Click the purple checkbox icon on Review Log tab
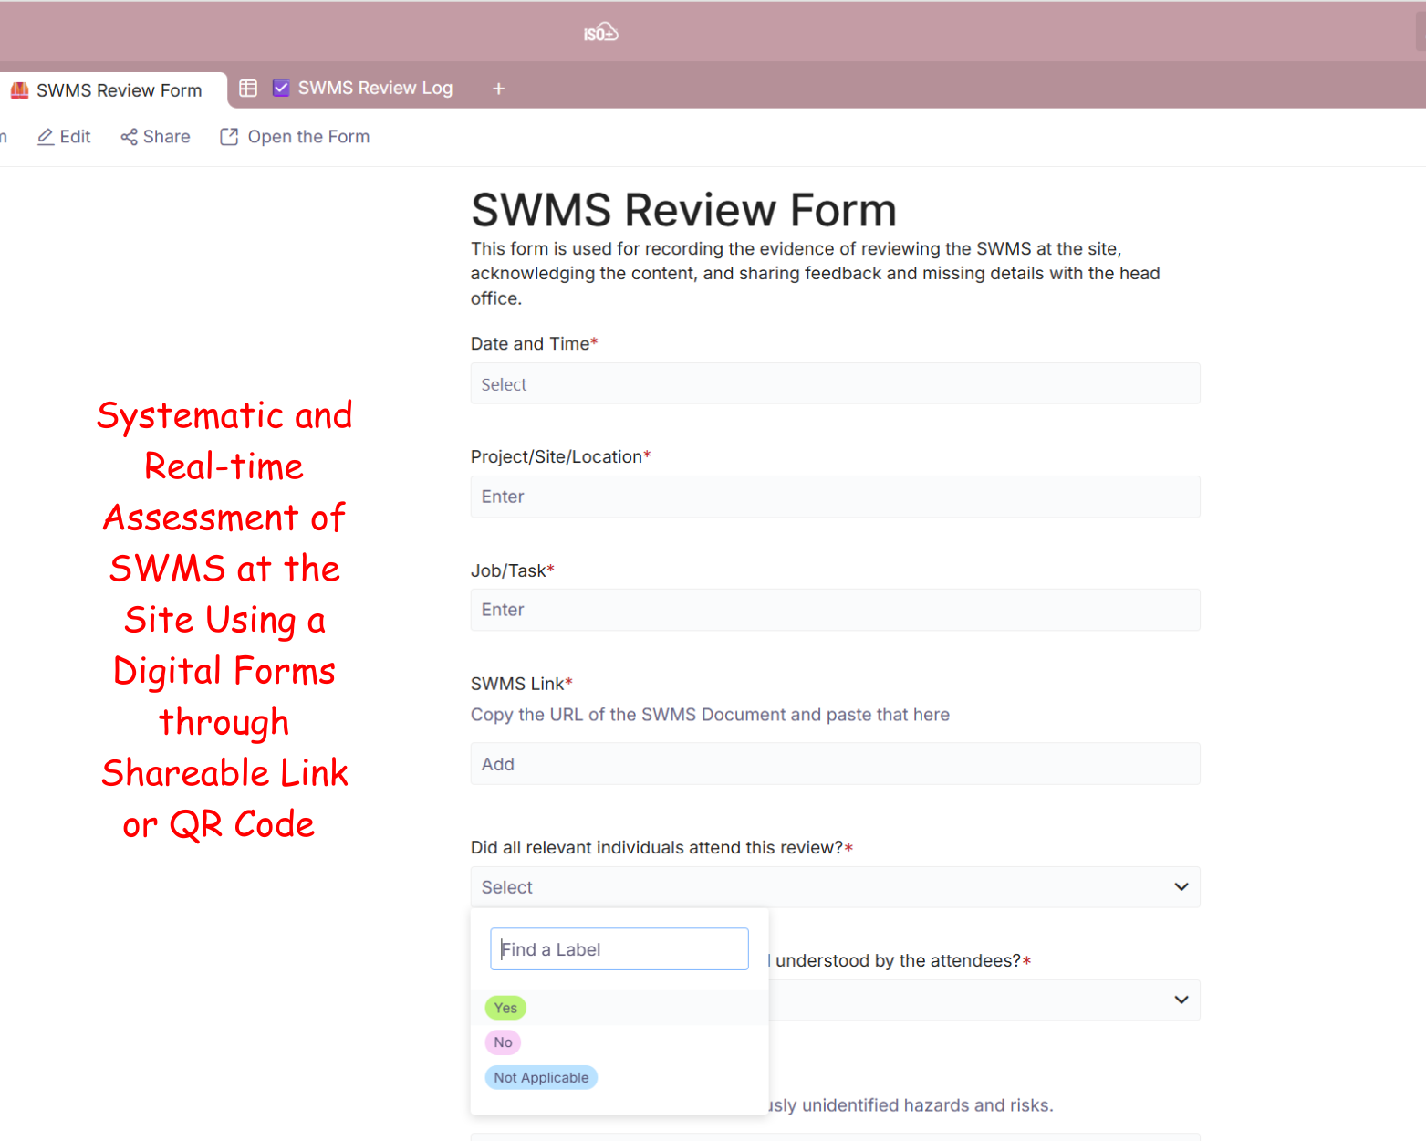1426x1141 pixels. [281, 89]
